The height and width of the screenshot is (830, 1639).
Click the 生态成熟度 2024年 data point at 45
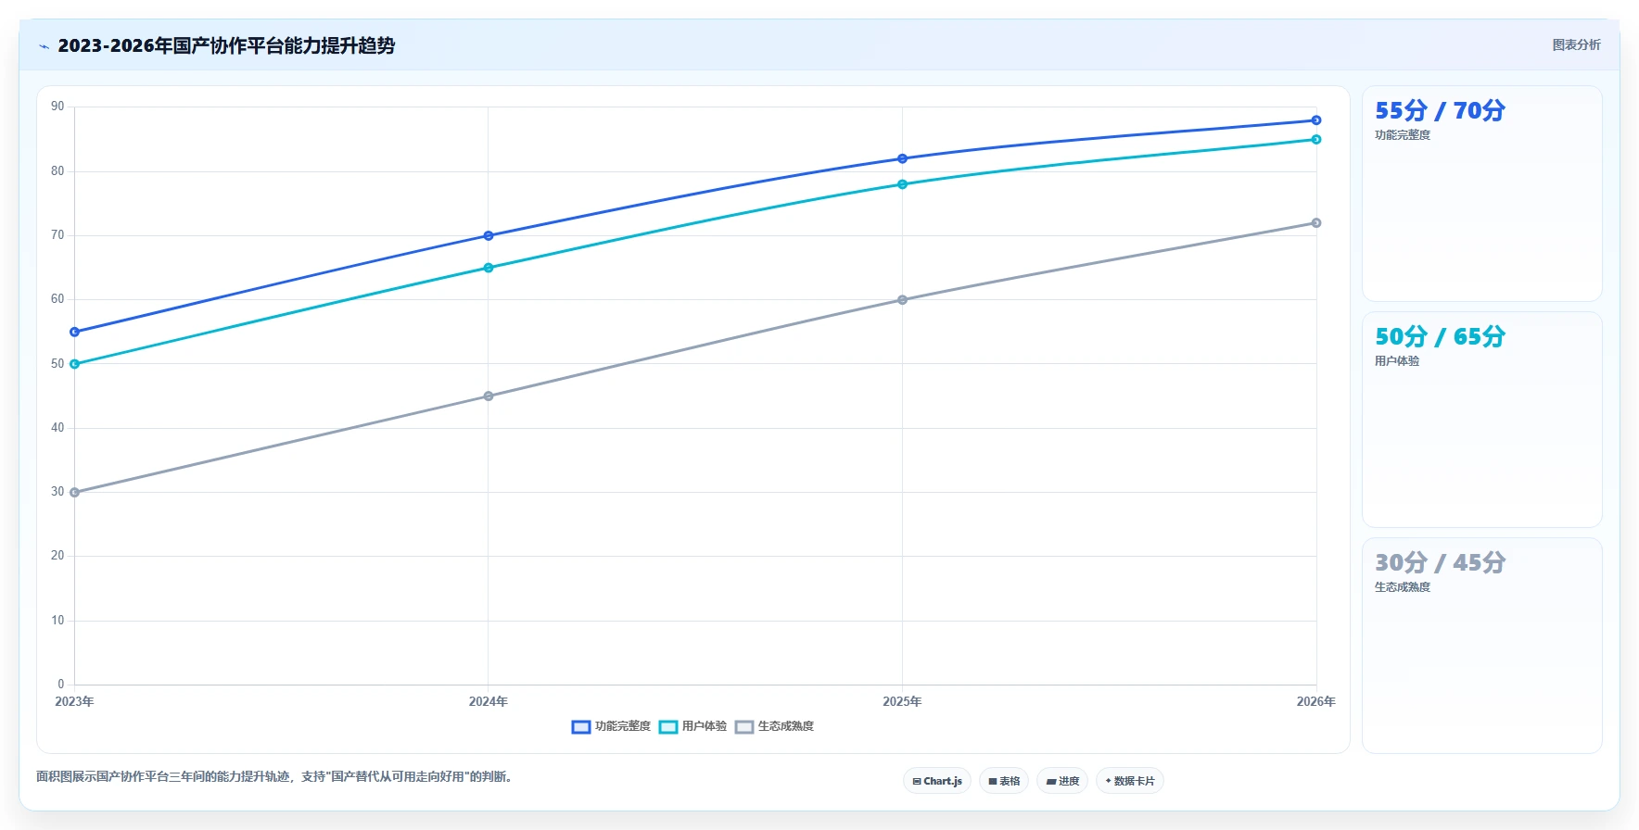tap(489, 396)
